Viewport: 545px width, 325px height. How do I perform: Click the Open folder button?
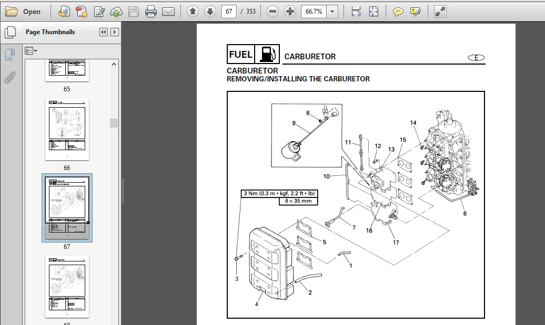[x=23, y=12]
